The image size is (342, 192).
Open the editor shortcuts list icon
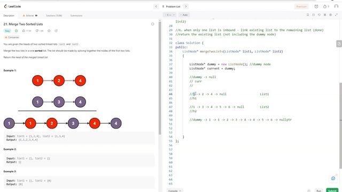(325, 15)
